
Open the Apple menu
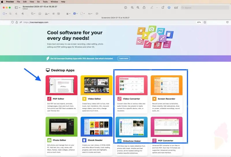pos(2,2)
